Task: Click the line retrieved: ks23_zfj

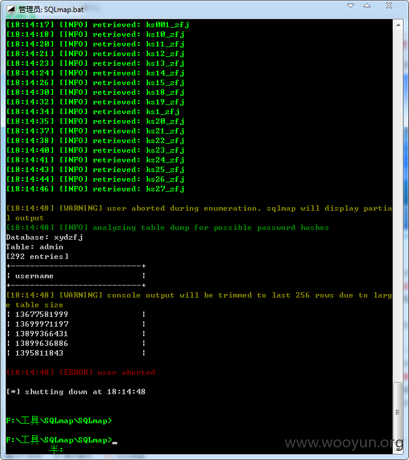Action: click(95, 150)
